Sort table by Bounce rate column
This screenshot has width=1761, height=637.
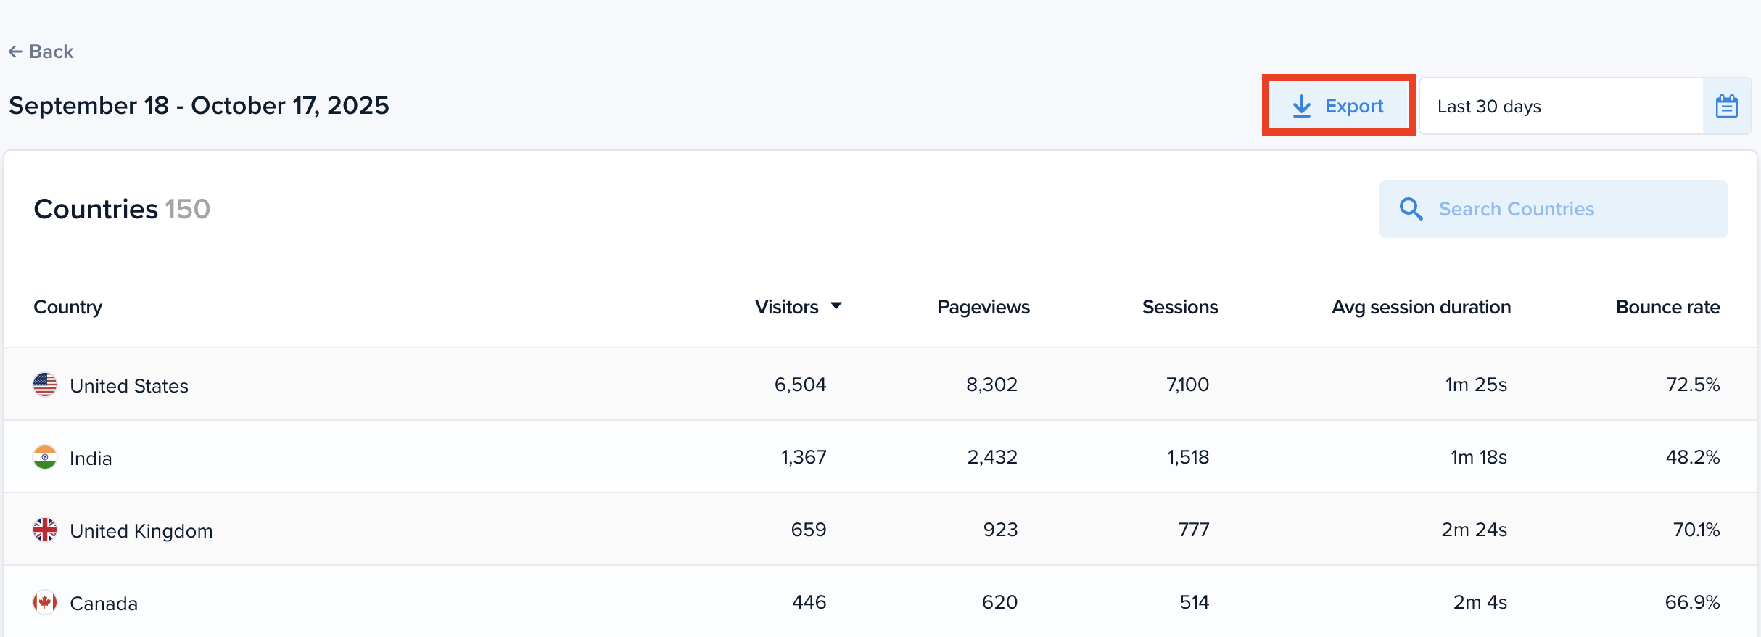click(x=1667, y=307)
